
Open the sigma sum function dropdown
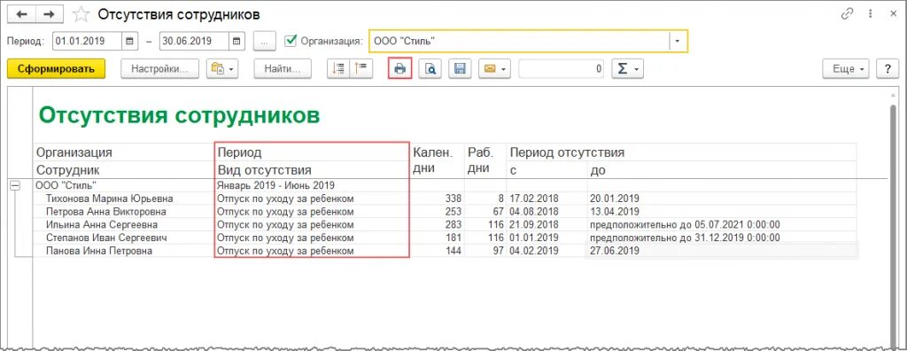tap(627, 69)
